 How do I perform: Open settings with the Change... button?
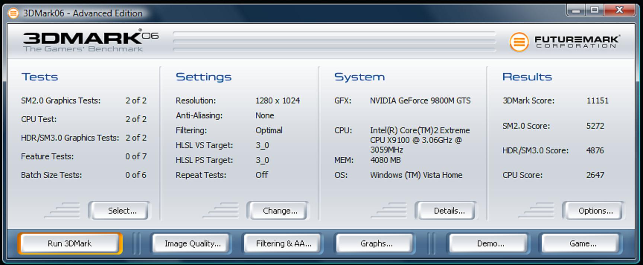tap(278, 211)
